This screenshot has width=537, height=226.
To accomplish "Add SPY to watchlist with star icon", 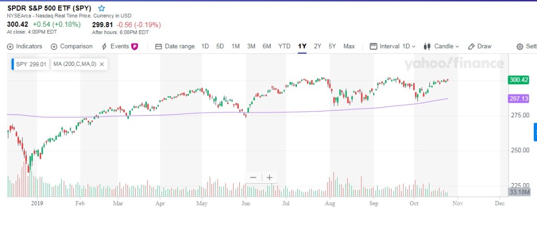I will 102,8.
